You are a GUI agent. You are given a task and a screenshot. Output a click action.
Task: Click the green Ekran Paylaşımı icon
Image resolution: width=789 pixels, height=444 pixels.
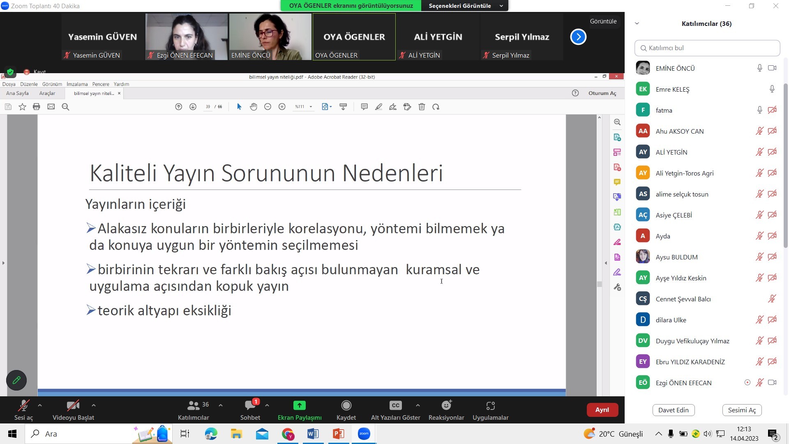[x=299, y=406]
